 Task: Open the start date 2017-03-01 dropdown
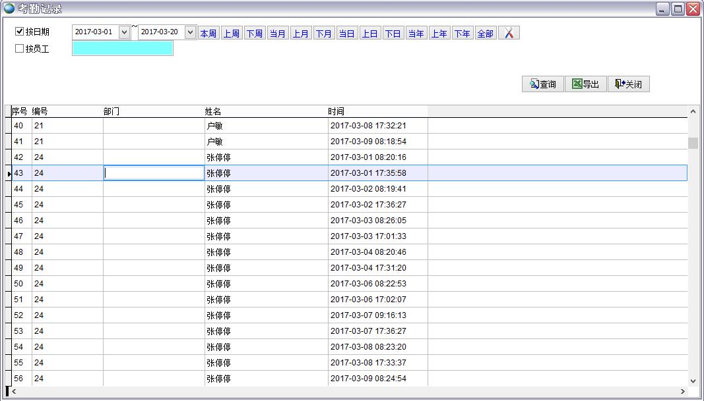[x=124, y=32]
